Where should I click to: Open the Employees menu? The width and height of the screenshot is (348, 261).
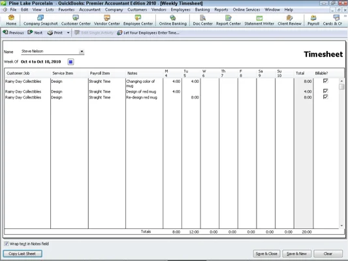point(180,10)
